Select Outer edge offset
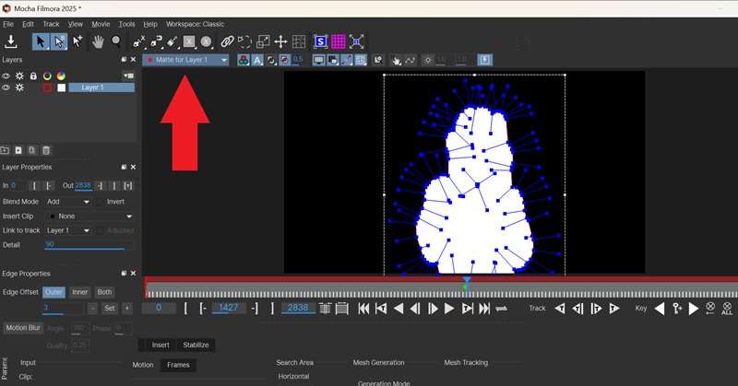This screenshot has width=738, height=386. pyautogui.click(x=54, y=292)
